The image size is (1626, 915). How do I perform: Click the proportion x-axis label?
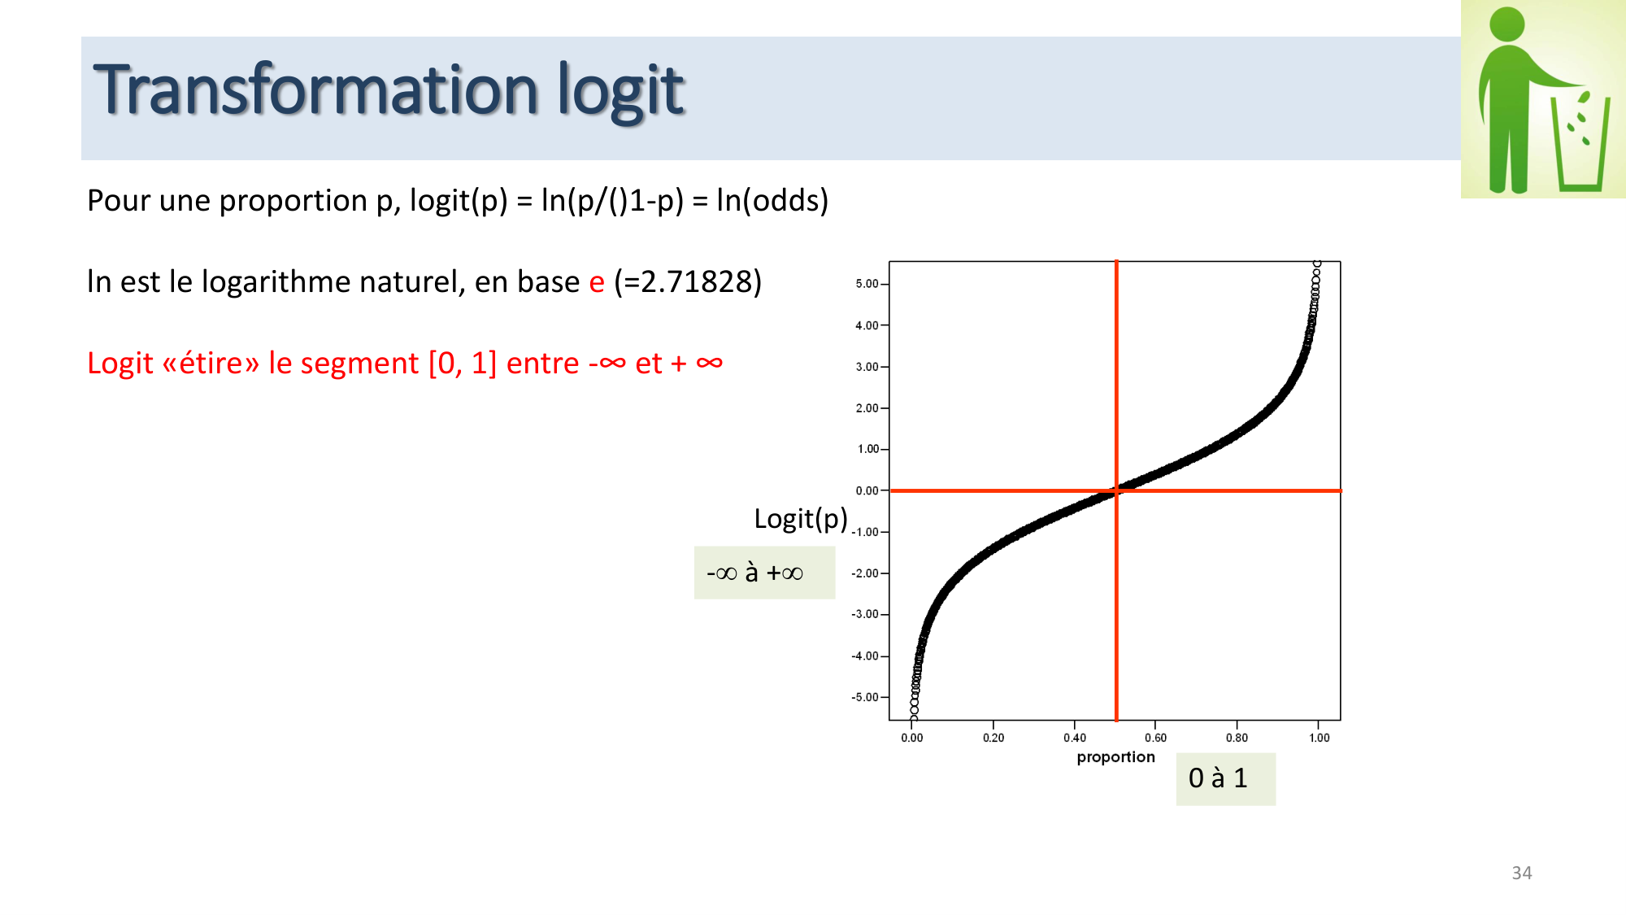coord(1115,757)
